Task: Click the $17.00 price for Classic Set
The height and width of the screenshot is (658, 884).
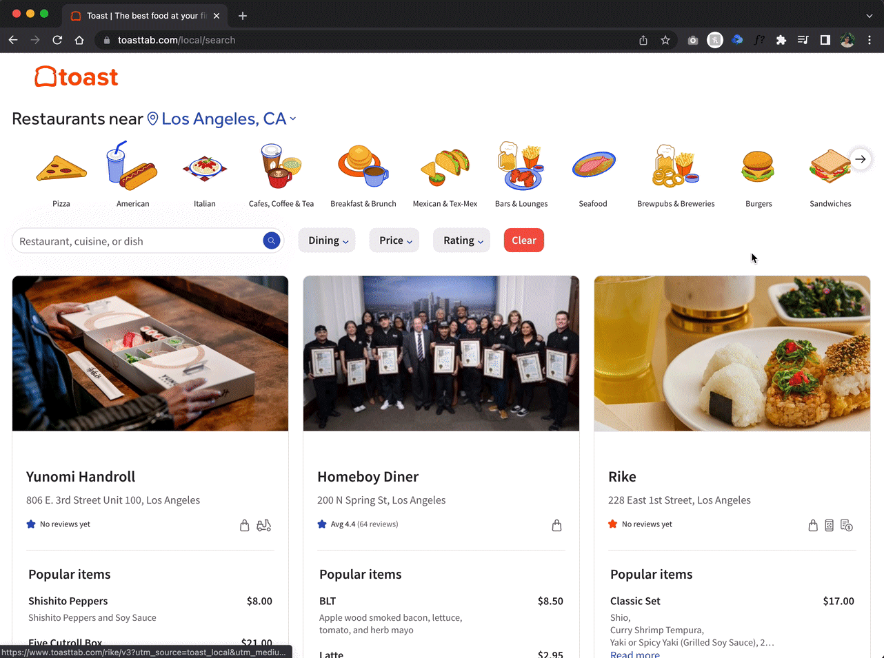Action: click(838, 601)
